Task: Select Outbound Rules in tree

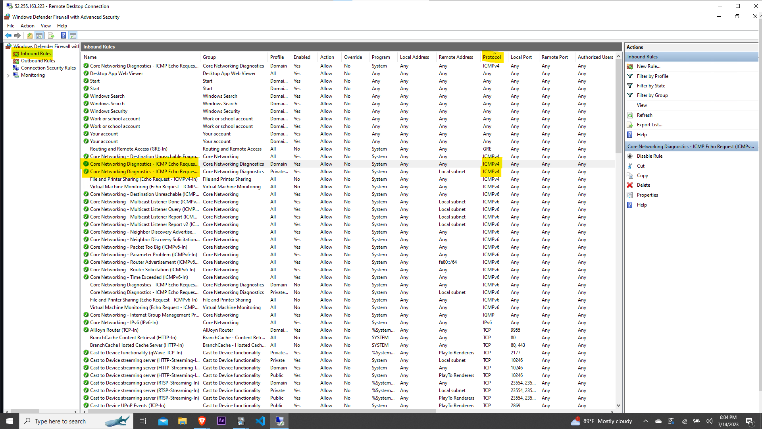Action: click(38, 61)
